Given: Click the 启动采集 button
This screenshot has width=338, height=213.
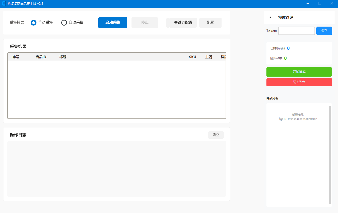Looking at the screenshot, I should coord(113,23).
